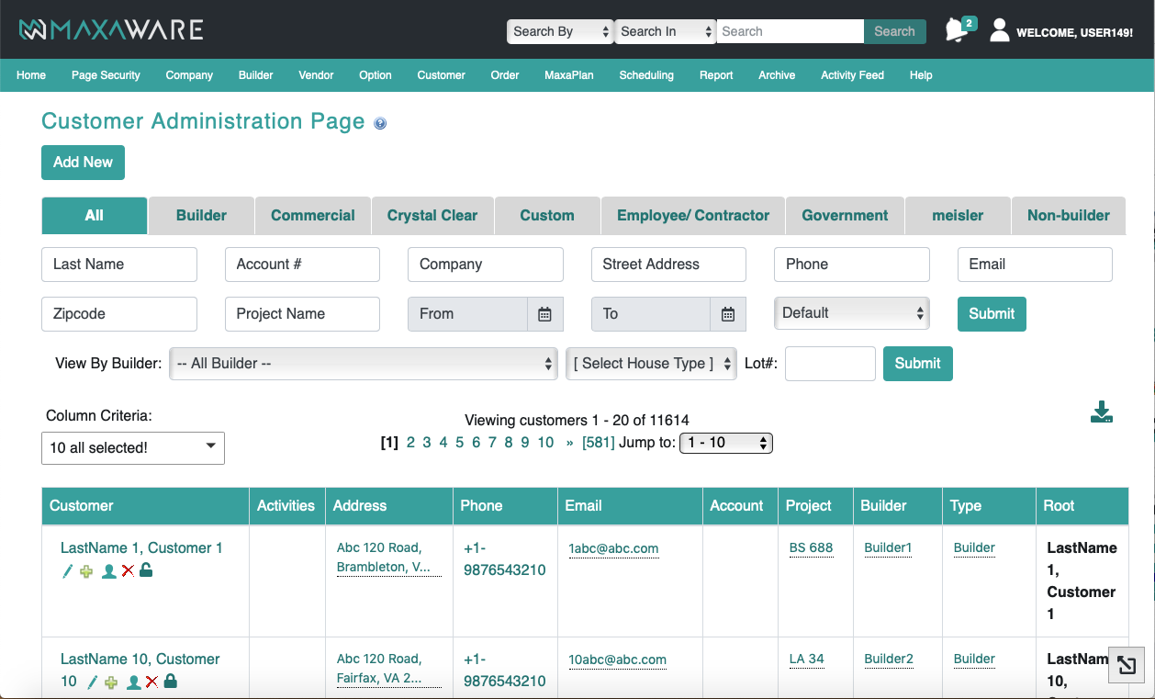
Task: Expand the All Builder dropdown
Action: [364, 364]
